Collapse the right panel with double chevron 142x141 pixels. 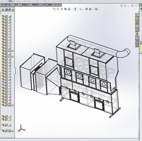point(141,5)
